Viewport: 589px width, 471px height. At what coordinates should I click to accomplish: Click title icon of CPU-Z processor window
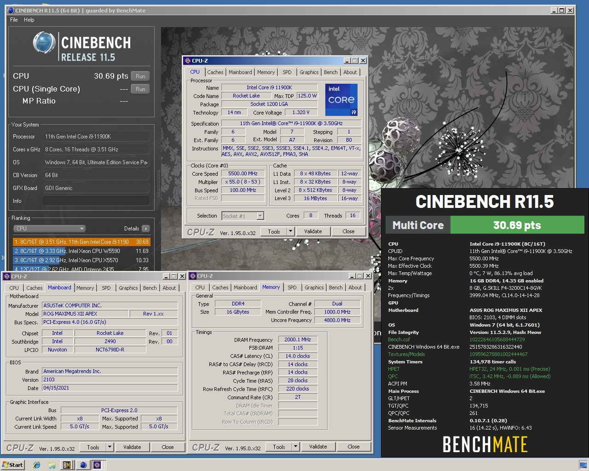pyautogui.click(x=187, y=61)
